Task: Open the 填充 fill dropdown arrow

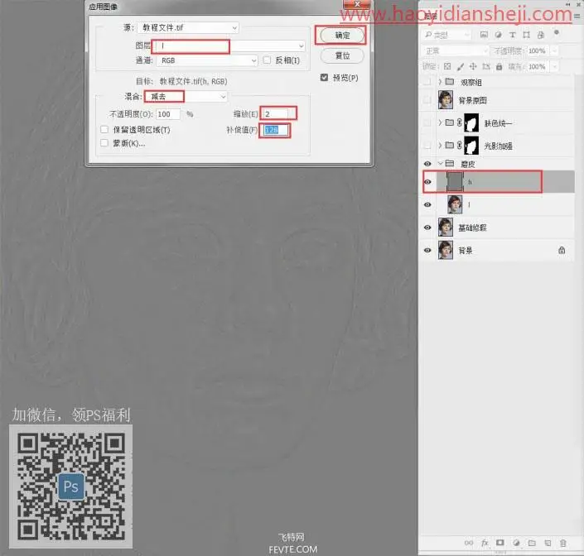Action: (x=554, y=66)
